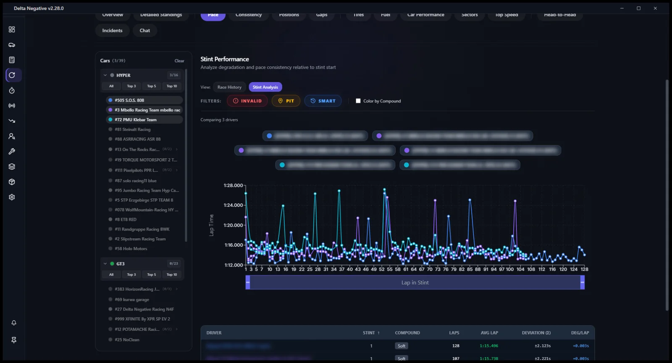
Task: Click the right handle of Lap in Stint slider
Action: tap(582, 283)
